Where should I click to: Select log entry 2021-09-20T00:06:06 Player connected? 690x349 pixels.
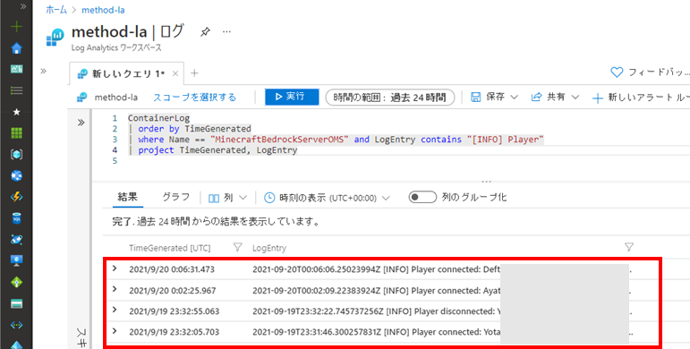(x=376, y=269)
